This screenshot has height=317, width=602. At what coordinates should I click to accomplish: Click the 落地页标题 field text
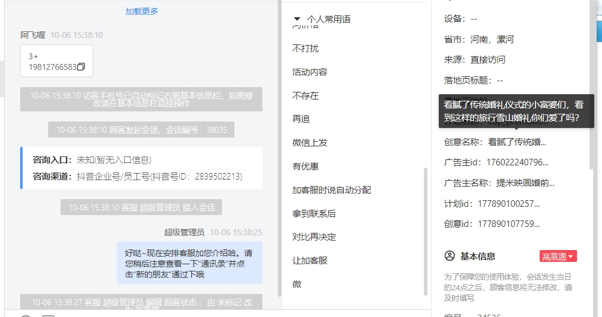click(x=473, y=81)
